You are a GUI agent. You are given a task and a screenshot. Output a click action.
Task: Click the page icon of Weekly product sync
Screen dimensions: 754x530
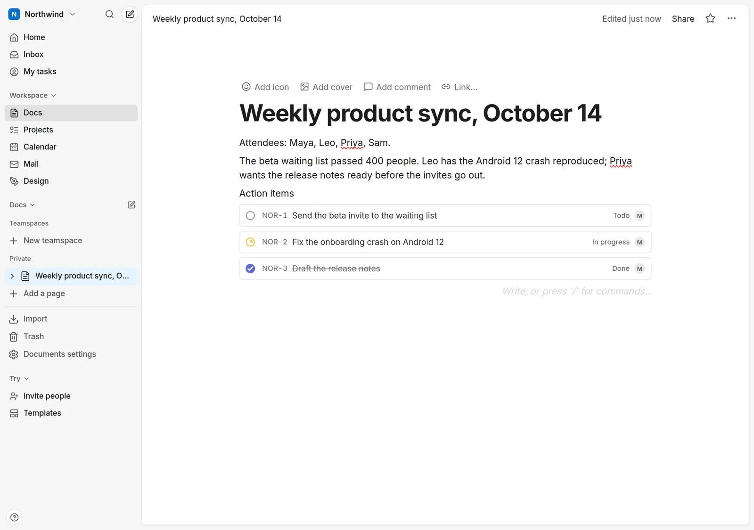tap(25, 276)
